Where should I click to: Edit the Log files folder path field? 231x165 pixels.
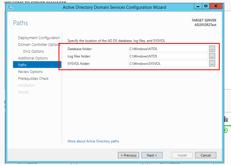[x=168, y=56]
